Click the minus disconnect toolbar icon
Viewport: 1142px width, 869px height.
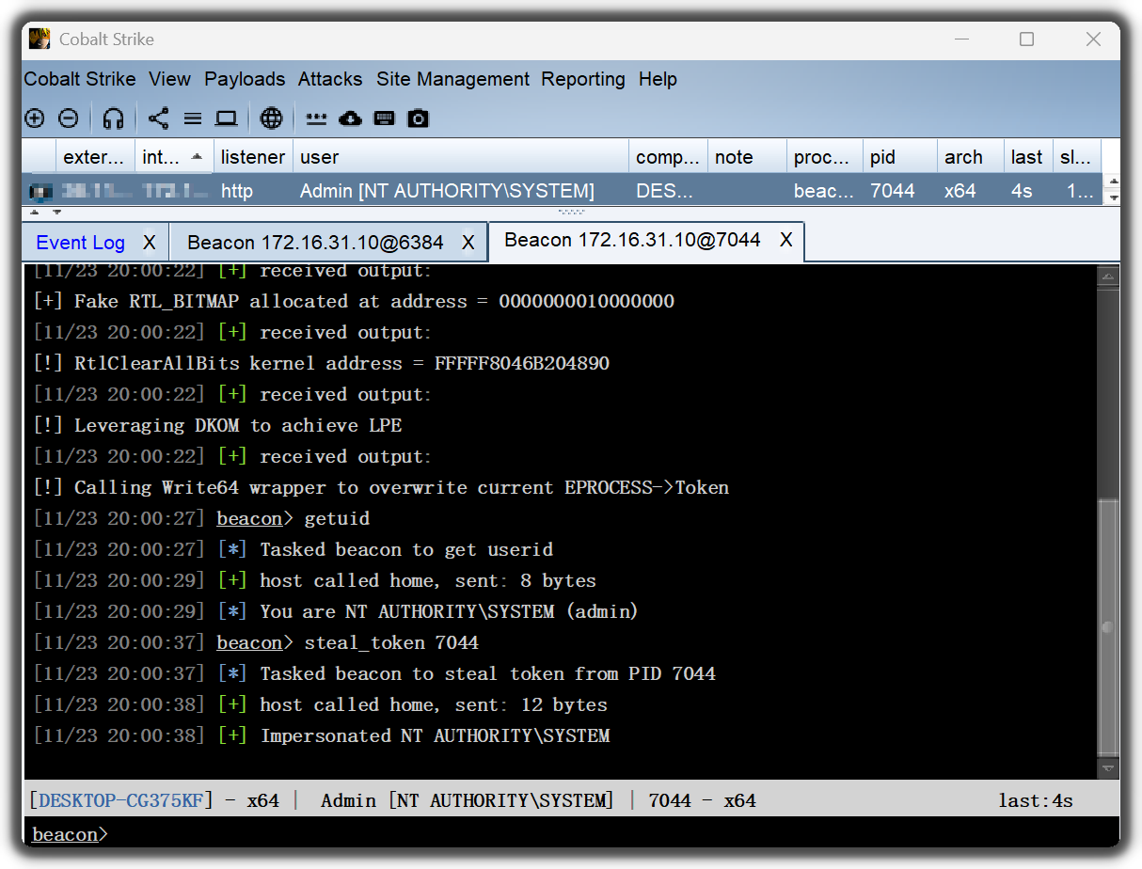coord(69,118)
